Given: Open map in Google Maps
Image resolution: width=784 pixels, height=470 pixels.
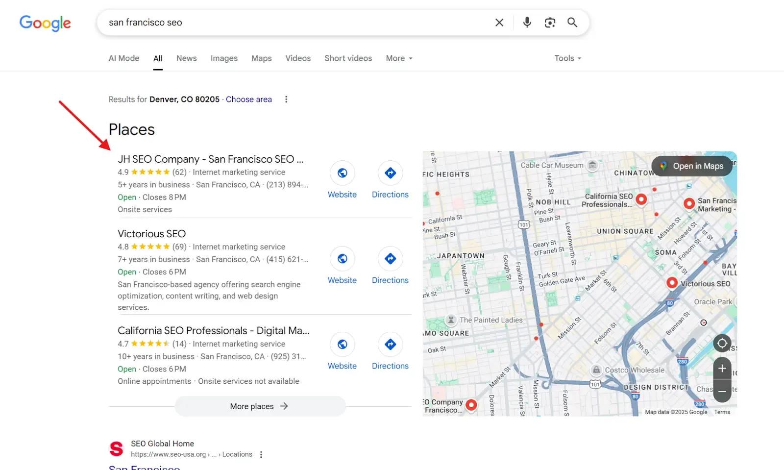Looking at the screenshot, I should (x=692, y=166).
